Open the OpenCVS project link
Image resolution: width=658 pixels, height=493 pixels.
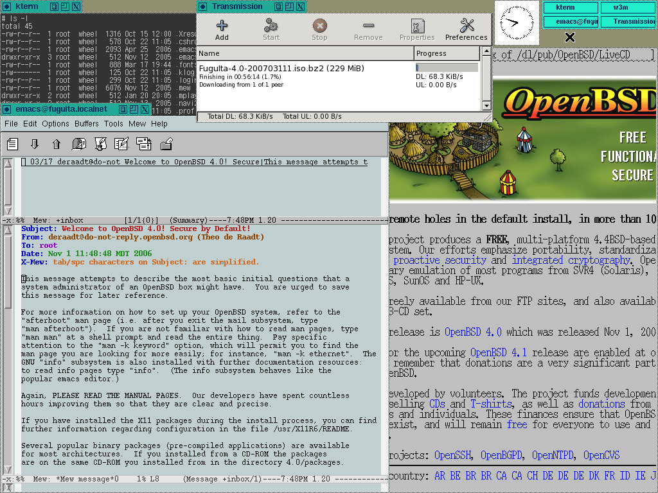pos(601,455)
